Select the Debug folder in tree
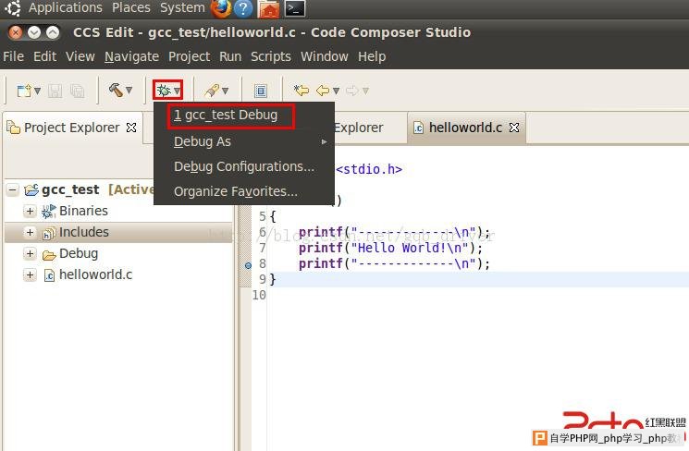 (x=79, y=253)
